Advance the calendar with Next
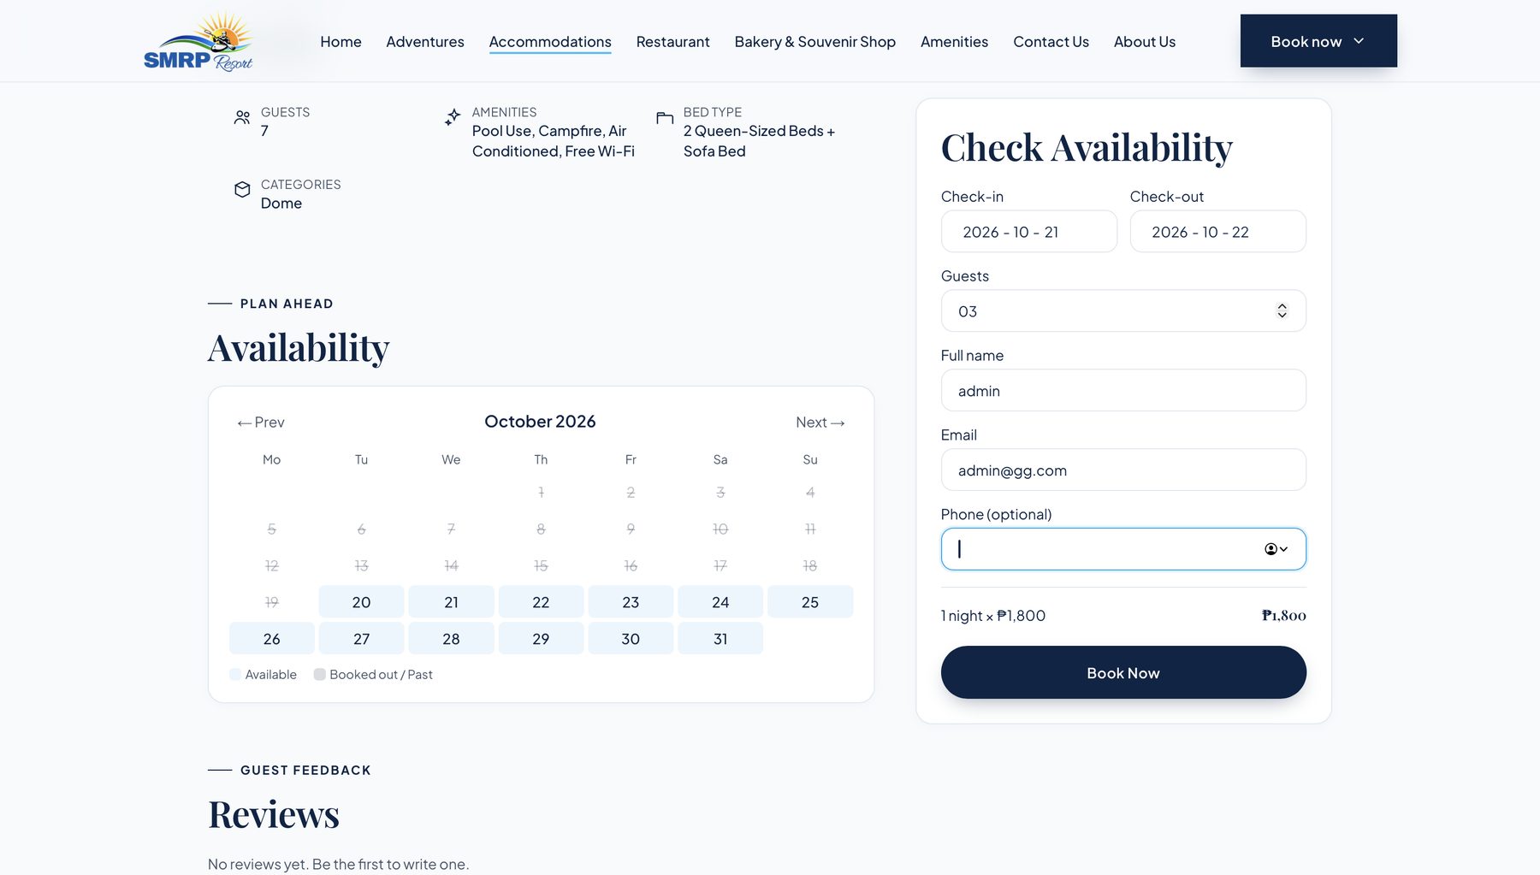This screenshot has width=1540, height=875. click(x=820, y=423)
